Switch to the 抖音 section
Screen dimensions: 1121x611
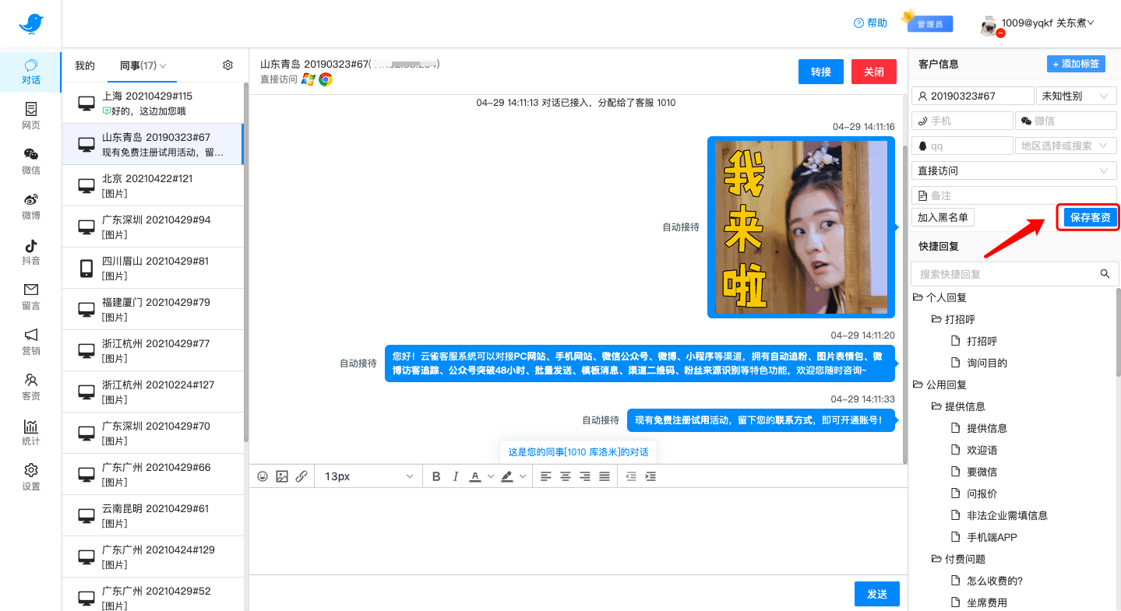click(x=30, y=255)
